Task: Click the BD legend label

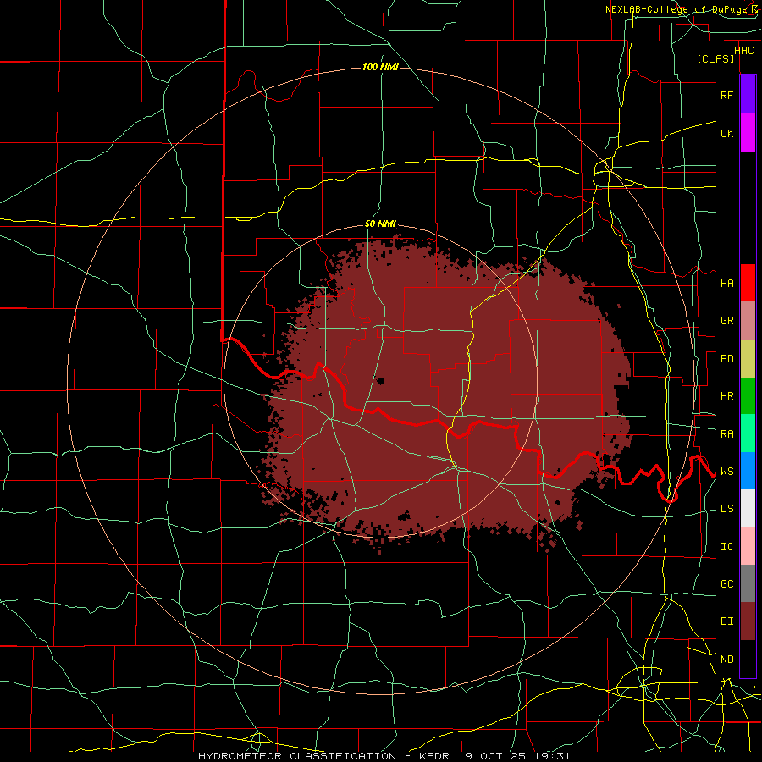Action: (726, 359)
